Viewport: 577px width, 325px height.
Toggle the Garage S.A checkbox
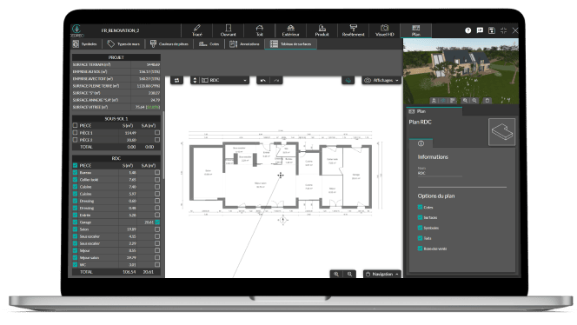click(157, 222)
